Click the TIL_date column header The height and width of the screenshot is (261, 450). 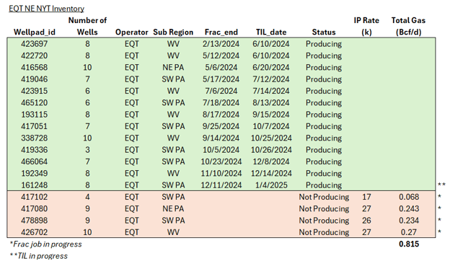coord(271,32)
